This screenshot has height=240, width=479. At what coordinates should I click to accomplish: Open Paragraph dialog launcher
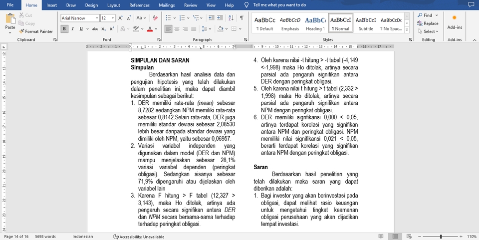coord(245,40)
